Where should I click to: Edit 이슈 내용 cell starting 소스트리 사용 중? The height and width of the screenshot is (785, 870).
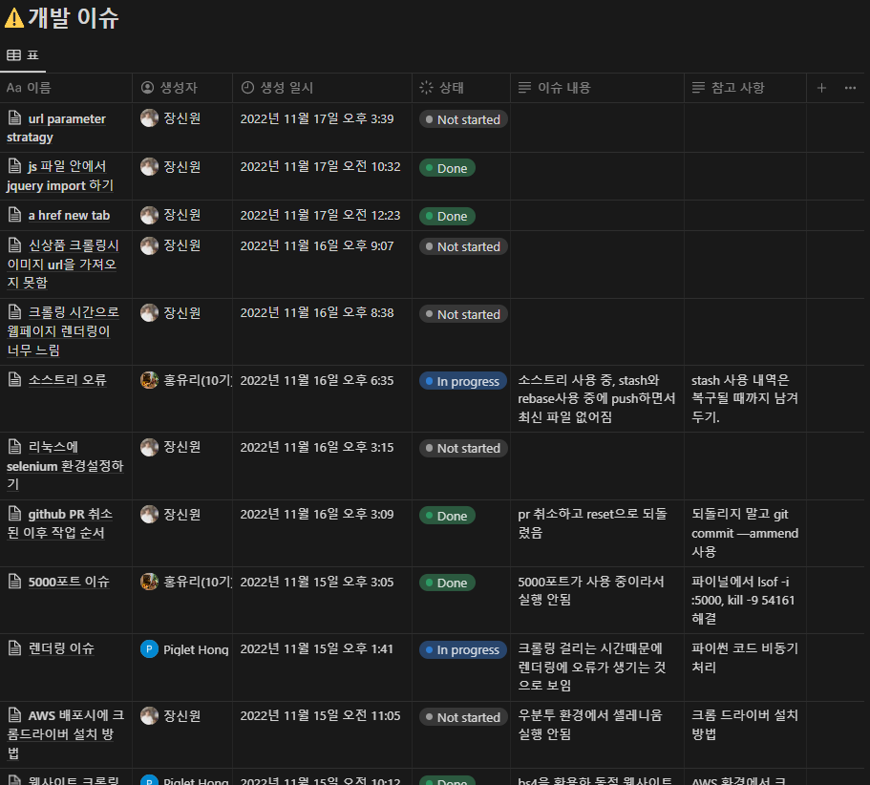click(x=597, y=398)
